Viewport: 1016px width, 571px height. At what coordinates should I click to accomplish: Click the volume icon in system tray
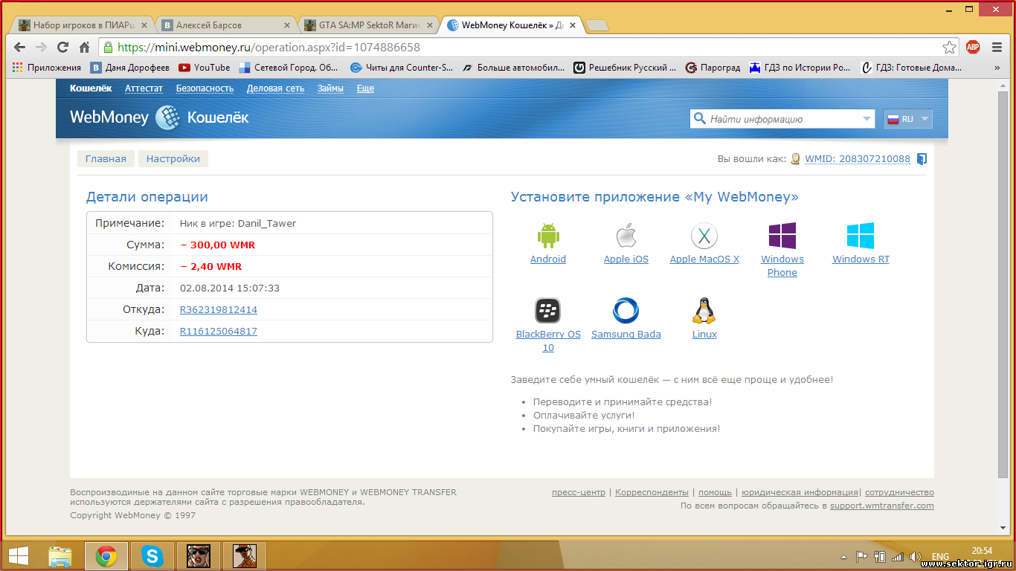(915, 556)
